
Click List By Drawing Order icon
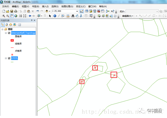(3, 25)
